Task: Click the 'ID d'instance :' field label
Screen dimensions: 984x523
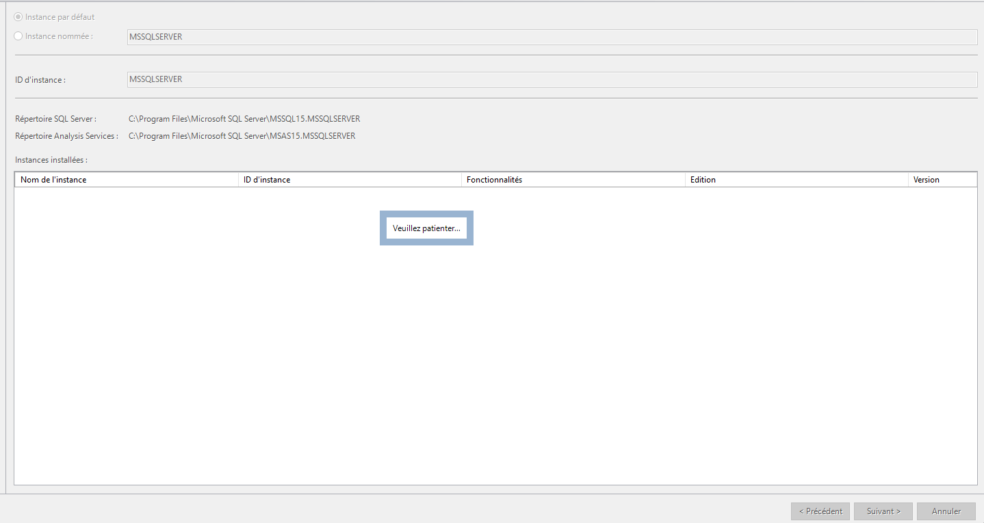Action: pyautogui.click(x=40, y=80)
